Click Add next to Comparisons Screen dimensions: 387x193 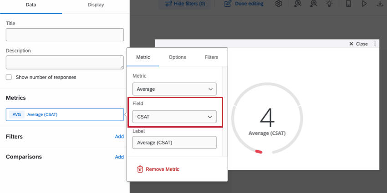pos(119,157)
